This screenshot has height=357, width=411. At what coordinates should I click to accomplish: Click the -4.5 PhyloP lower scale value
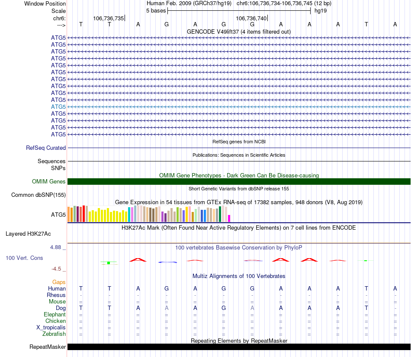(x=56, y=269)
